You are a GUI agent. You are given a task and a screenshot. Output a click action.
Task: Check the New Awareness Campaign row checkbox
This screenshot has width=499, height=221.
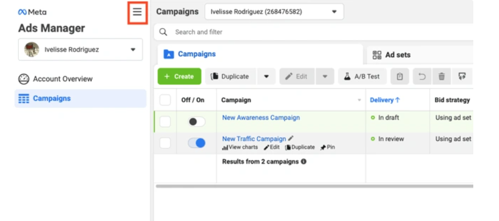(x=165, y=122)
